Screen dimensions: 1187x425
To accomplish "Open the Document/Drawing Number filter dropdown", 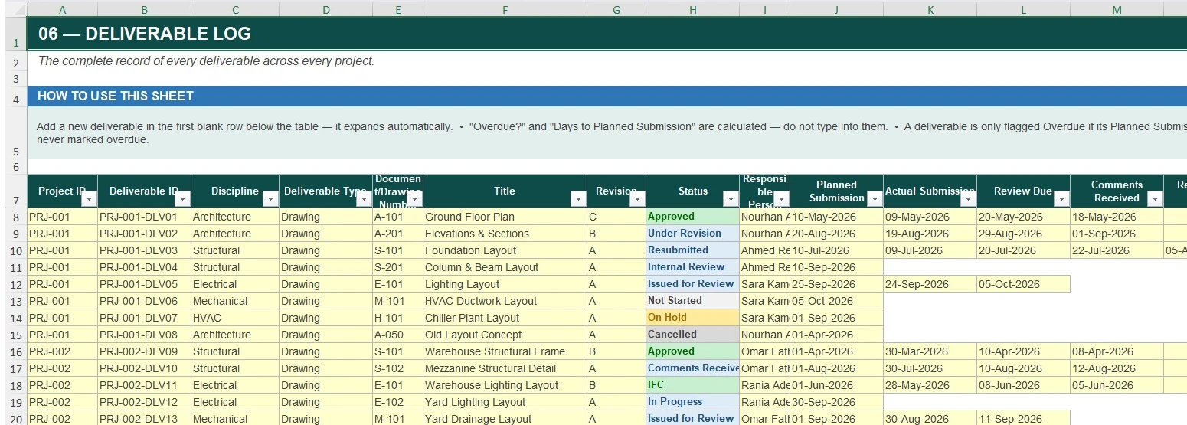I will (414, 199).
